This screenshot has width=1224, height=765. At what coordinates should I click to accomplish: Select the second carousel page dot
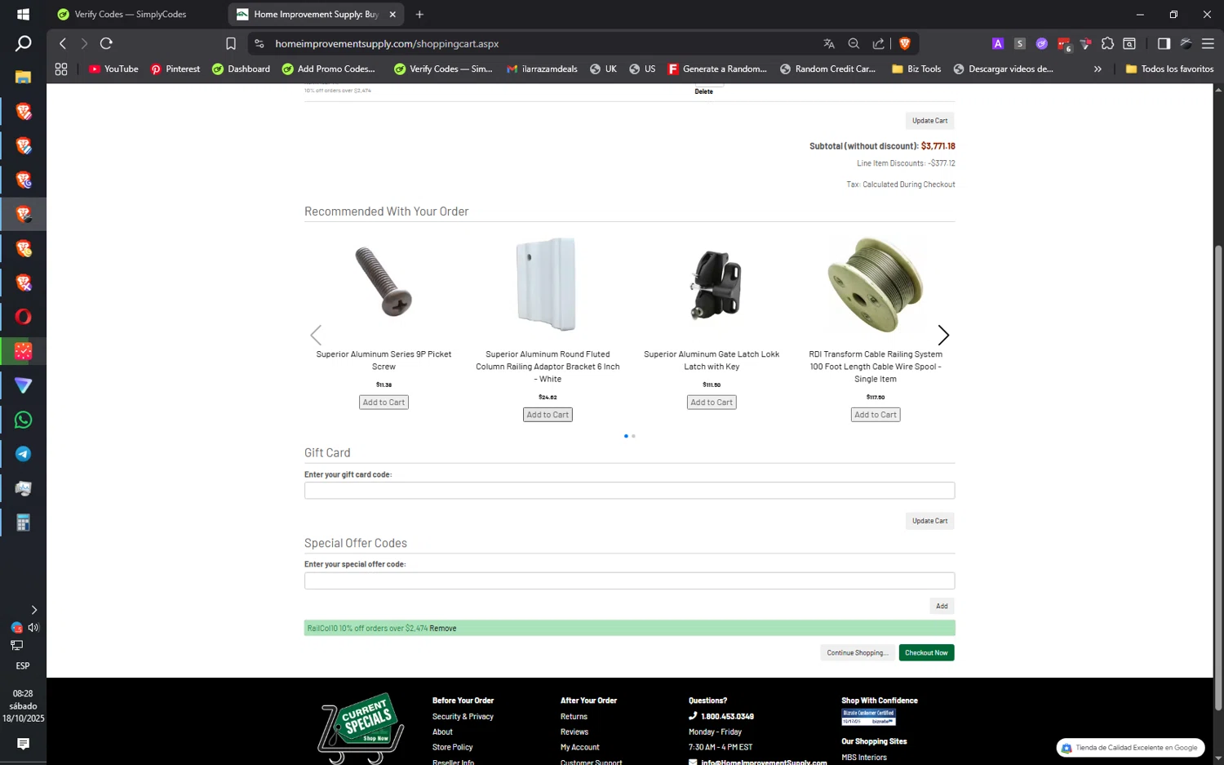(x=633, y=436)
